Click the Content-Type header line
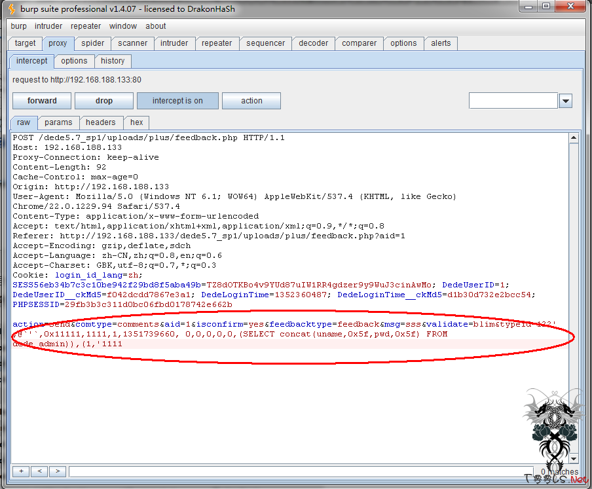The height and width of the screenshot is (489, 592). point(136,216)
